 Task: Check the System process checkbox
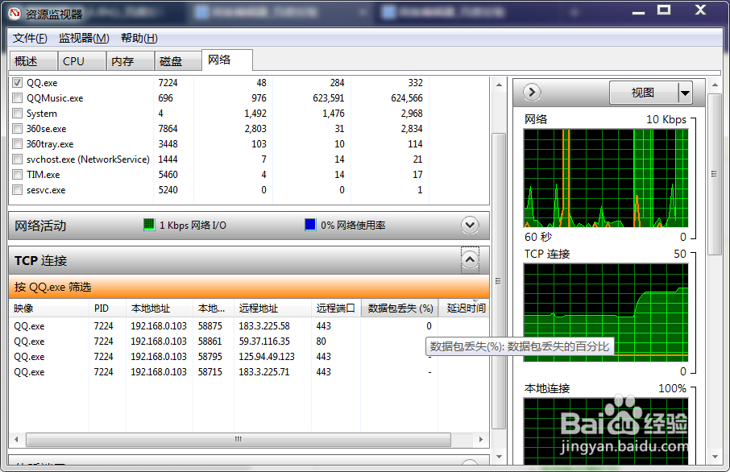coord(17,113)
